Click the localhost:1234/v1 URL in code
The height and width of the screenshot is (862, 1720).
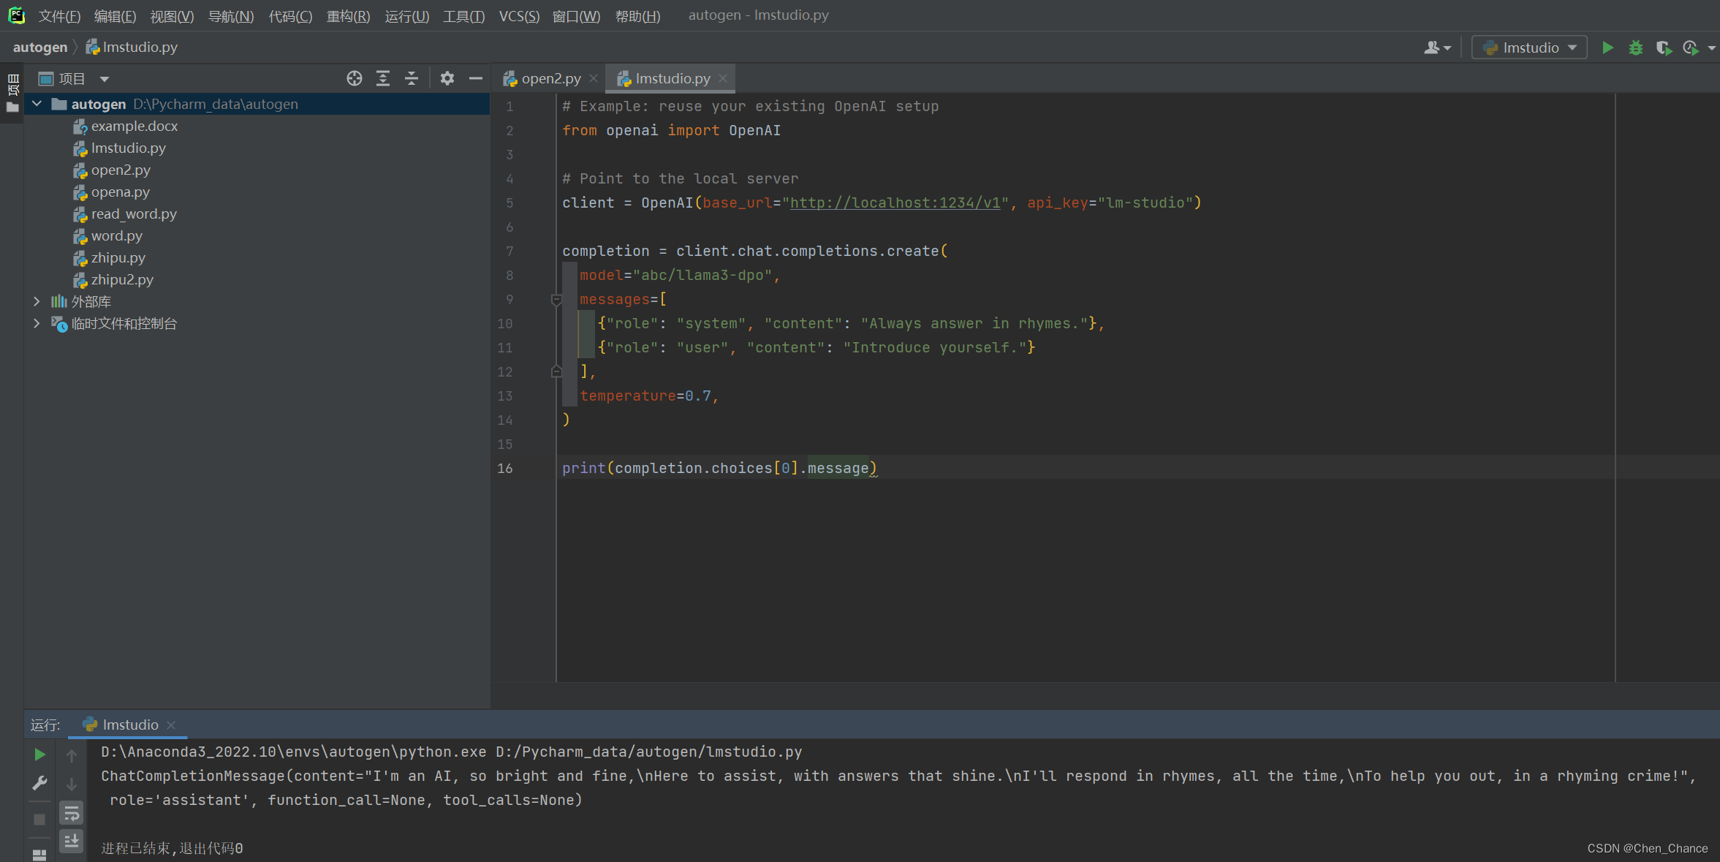coord(895,203)
